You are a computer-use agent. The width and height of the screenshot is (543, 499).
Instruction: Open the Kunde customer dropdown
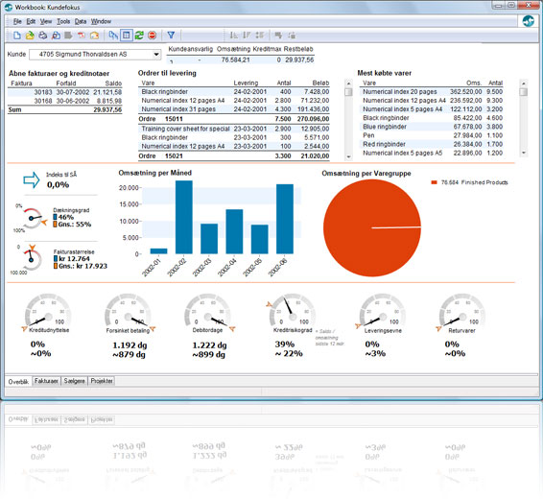coord(156,55)
